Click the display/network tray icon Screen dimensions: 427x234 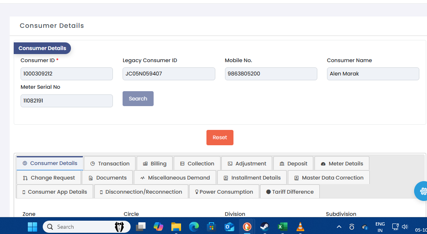tap(396, 227)
